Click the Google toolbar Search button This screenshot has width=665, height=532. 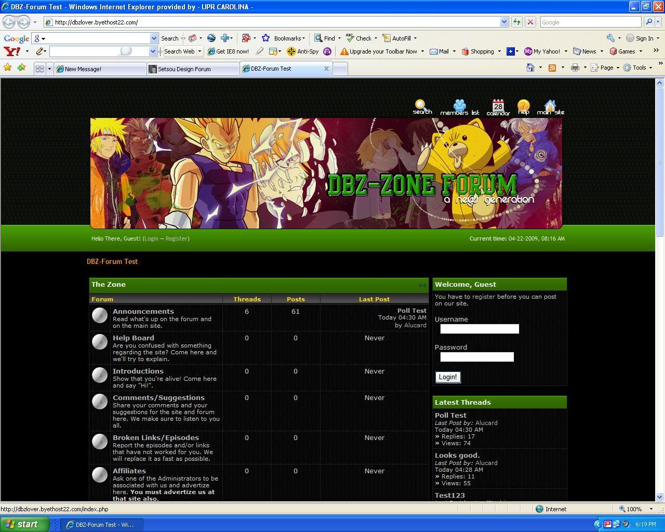pos(169,38)
